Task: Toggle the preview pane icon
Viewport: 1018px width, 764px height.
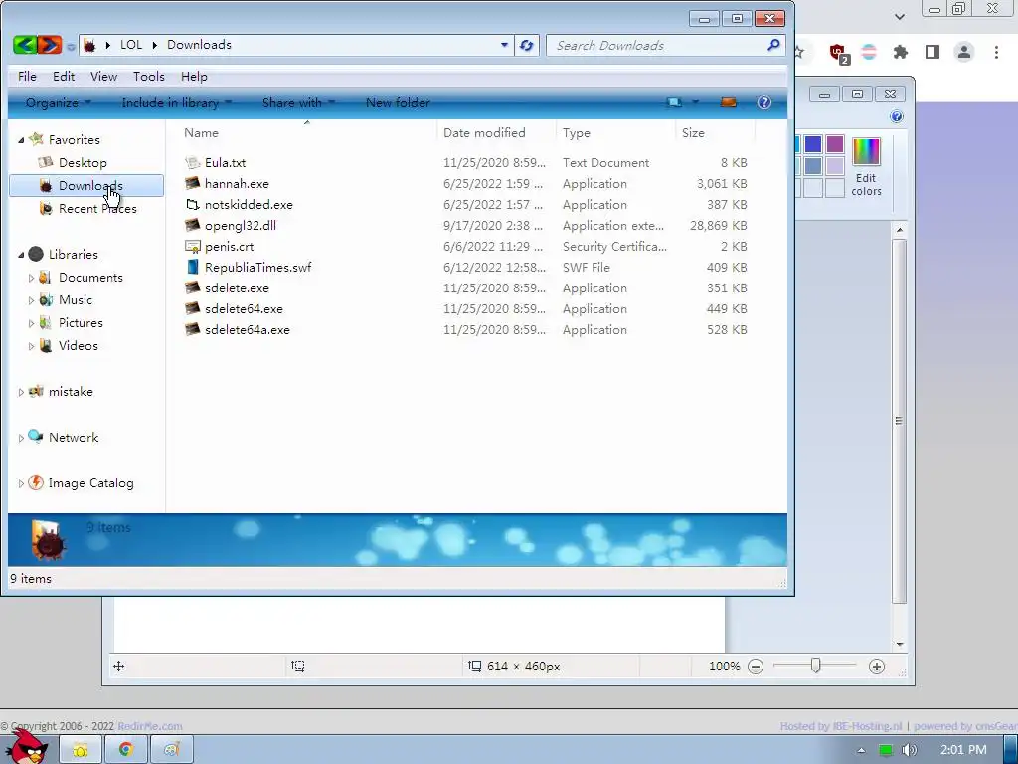Action: pyautogui.click(x=729, y=103)
